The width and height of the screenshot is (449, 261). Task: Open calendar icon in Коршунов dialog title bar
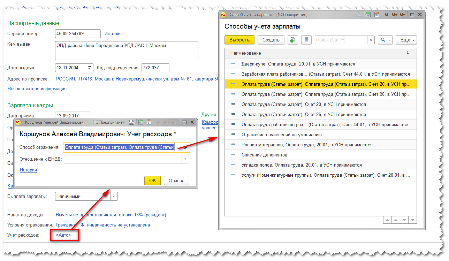(149, 122)
